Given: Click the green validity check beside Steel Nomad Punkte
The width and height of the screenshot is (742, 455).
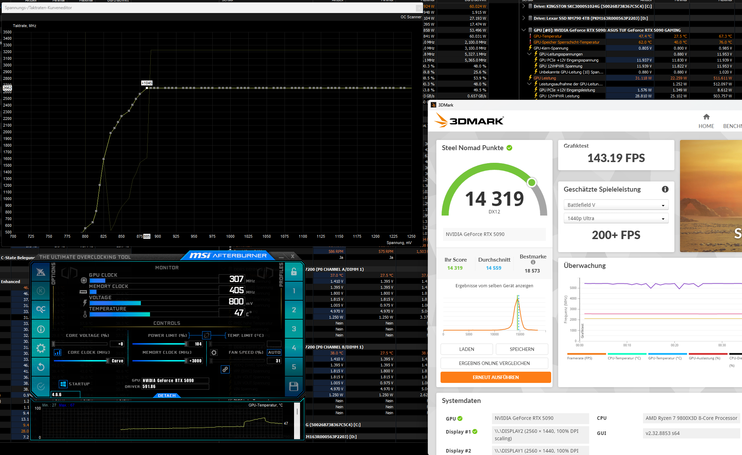Looking at the screenshot, I should coord(509,148).
